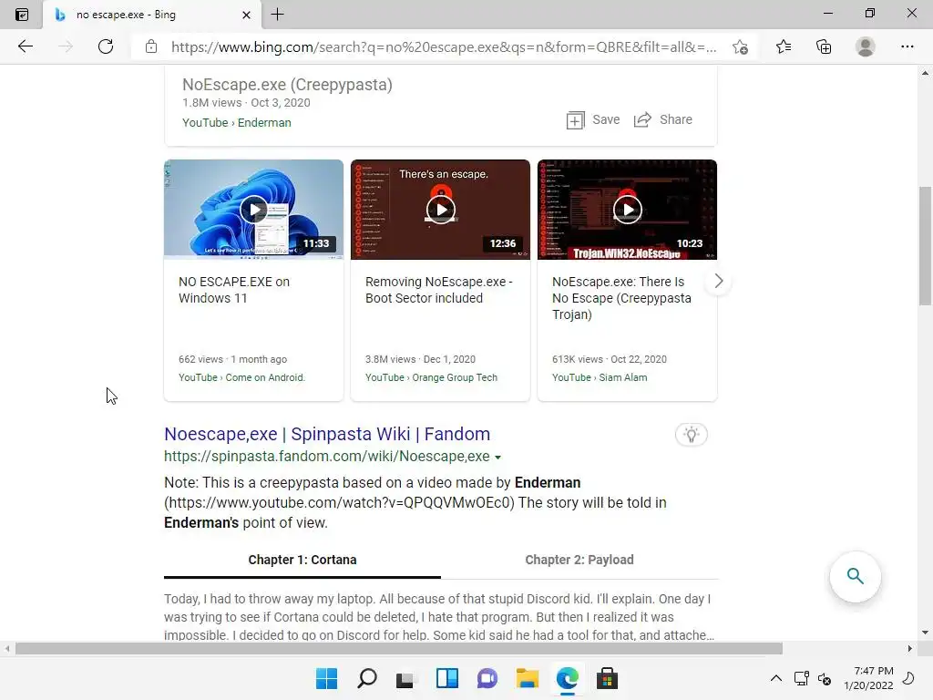Image resolution: width=933 pixels, height=700 pixels.
Task: Play the 'Removing NoEscape.exe' video thumbnail
Action: tap(440, 210)
